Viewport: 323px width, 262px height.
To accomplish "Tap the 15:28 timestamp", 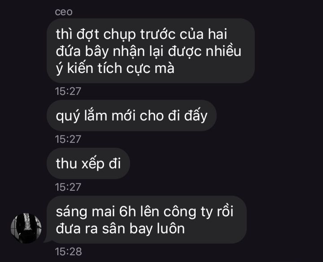I will tap(68, 252).
